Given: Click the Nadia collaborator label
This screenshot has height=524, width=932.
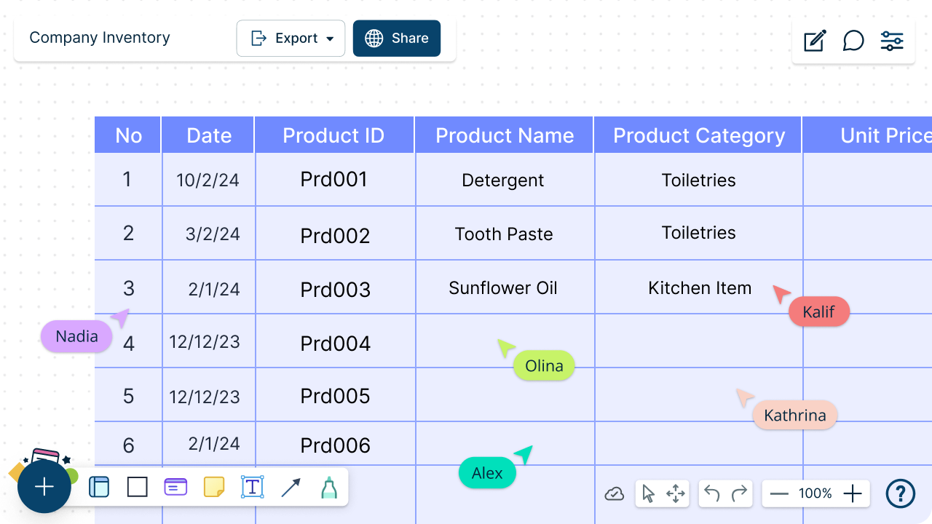Looking at the screenshot, I should (76, 336).
